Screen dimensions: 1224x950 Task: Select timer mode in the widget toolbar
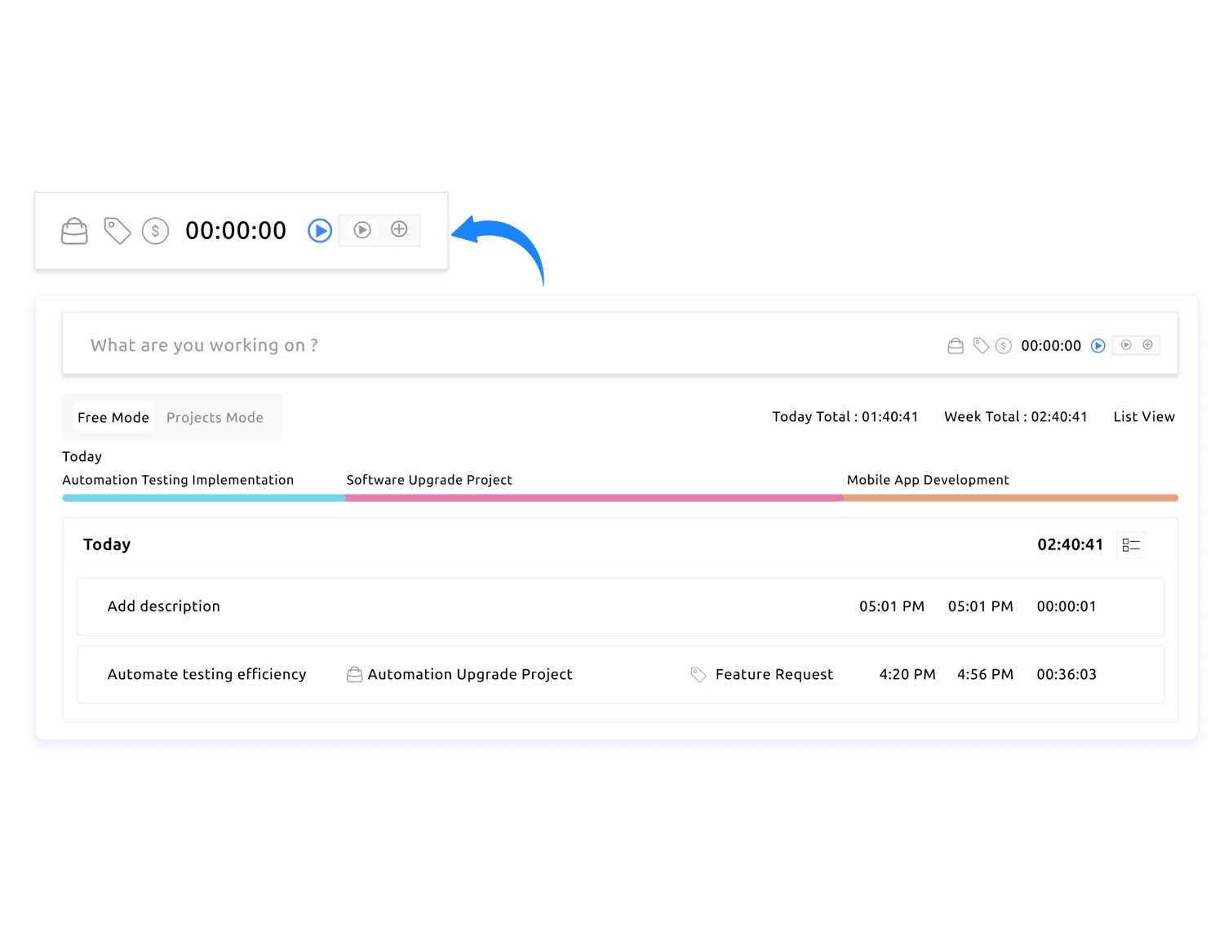pos(362,230)
